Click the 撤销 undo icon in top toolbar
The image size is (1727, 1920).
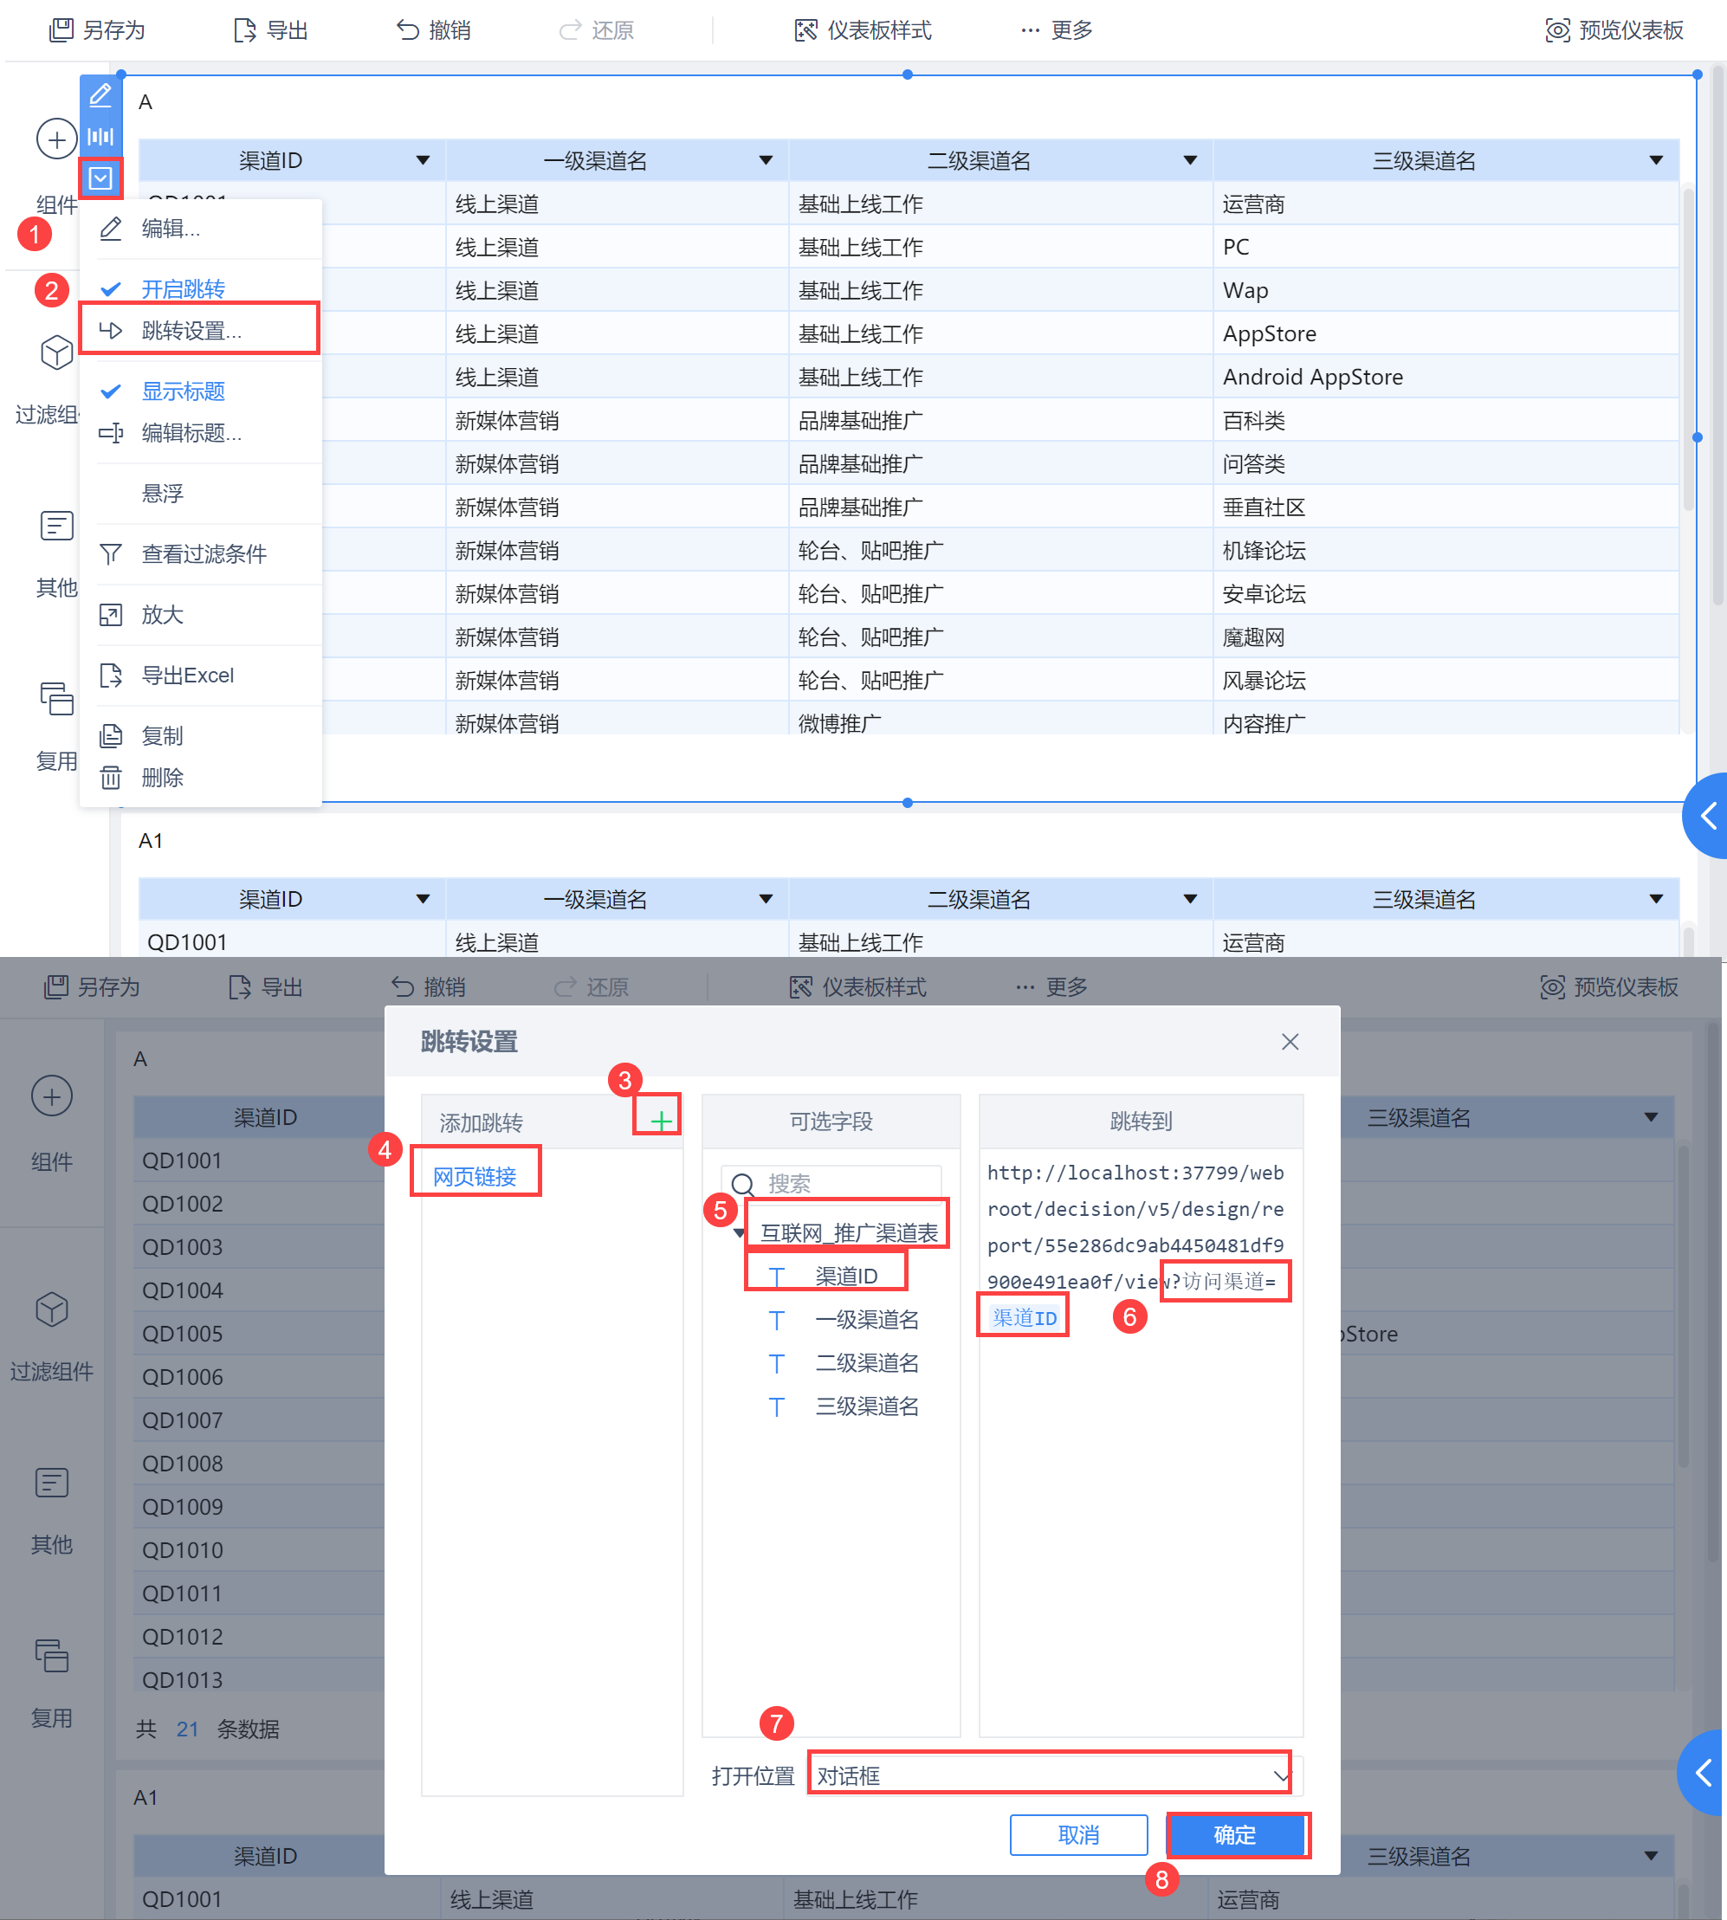408,30
